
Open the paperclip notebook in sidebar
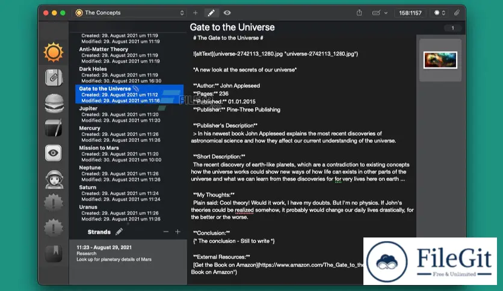[x=54, y=78]
